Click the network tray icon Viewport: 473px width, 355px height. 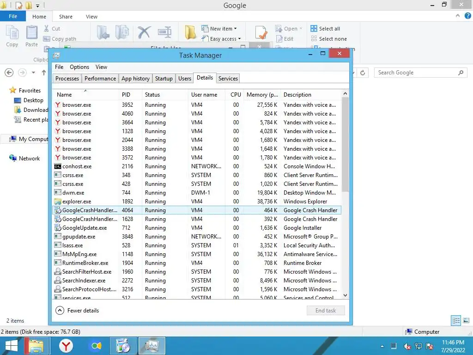click(418, 346)
